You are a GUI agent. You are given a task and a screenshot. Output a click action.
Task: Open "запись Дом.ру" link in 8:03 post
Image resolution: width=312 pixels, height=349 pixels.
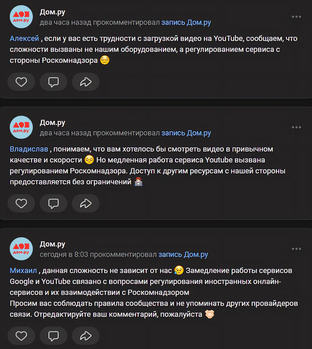pos(183,255)
